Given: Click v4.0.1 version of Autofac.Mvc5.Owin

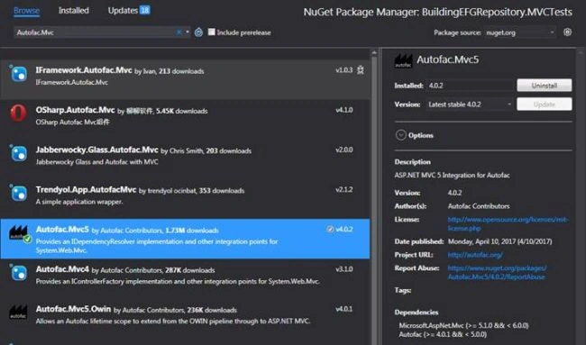Looking at the screenshot, I should (x=343, y=309).
